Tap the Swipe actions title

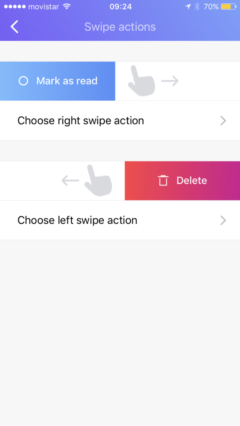[120, 27]
